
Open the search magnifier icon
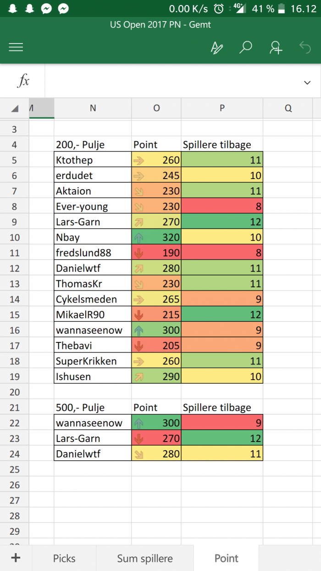click(x=246, y=47)
